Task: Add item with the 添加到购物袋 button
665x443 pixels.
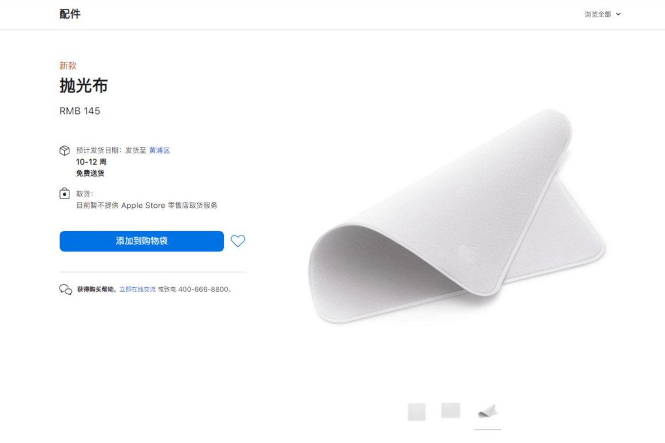Action: click(x=141, y=241)
